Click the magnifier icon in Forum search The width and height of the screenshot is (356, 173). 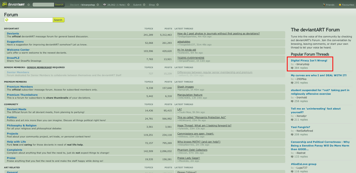pyautogui.click(x=7, y=20)
